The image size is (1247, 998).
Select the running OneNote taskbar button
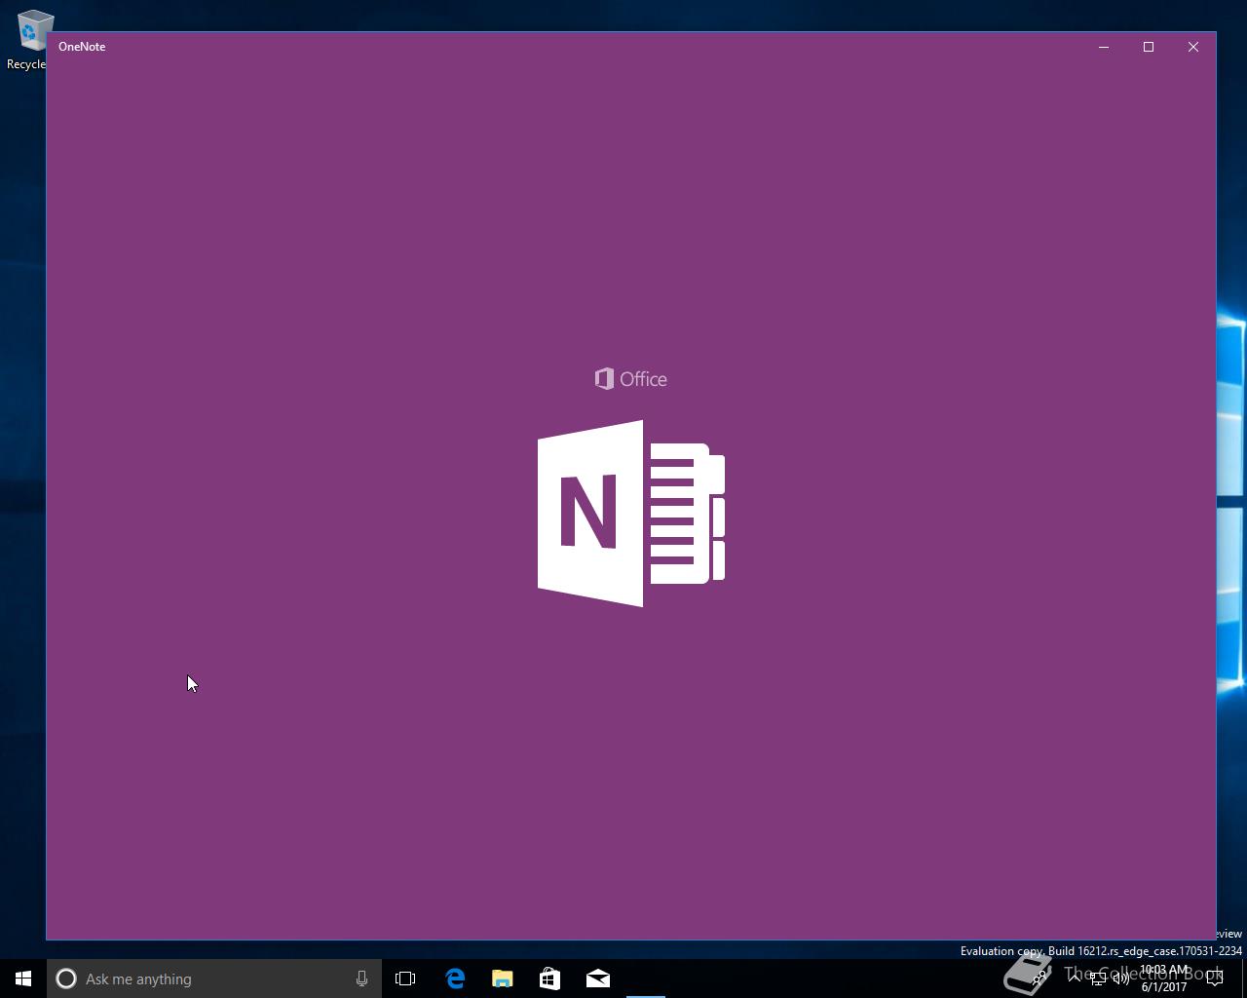click(x=645, y=979)
